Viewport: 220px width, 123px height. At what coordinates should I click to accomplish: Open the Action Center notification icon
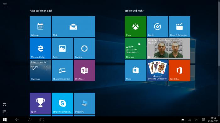click(x=203, y=120)
